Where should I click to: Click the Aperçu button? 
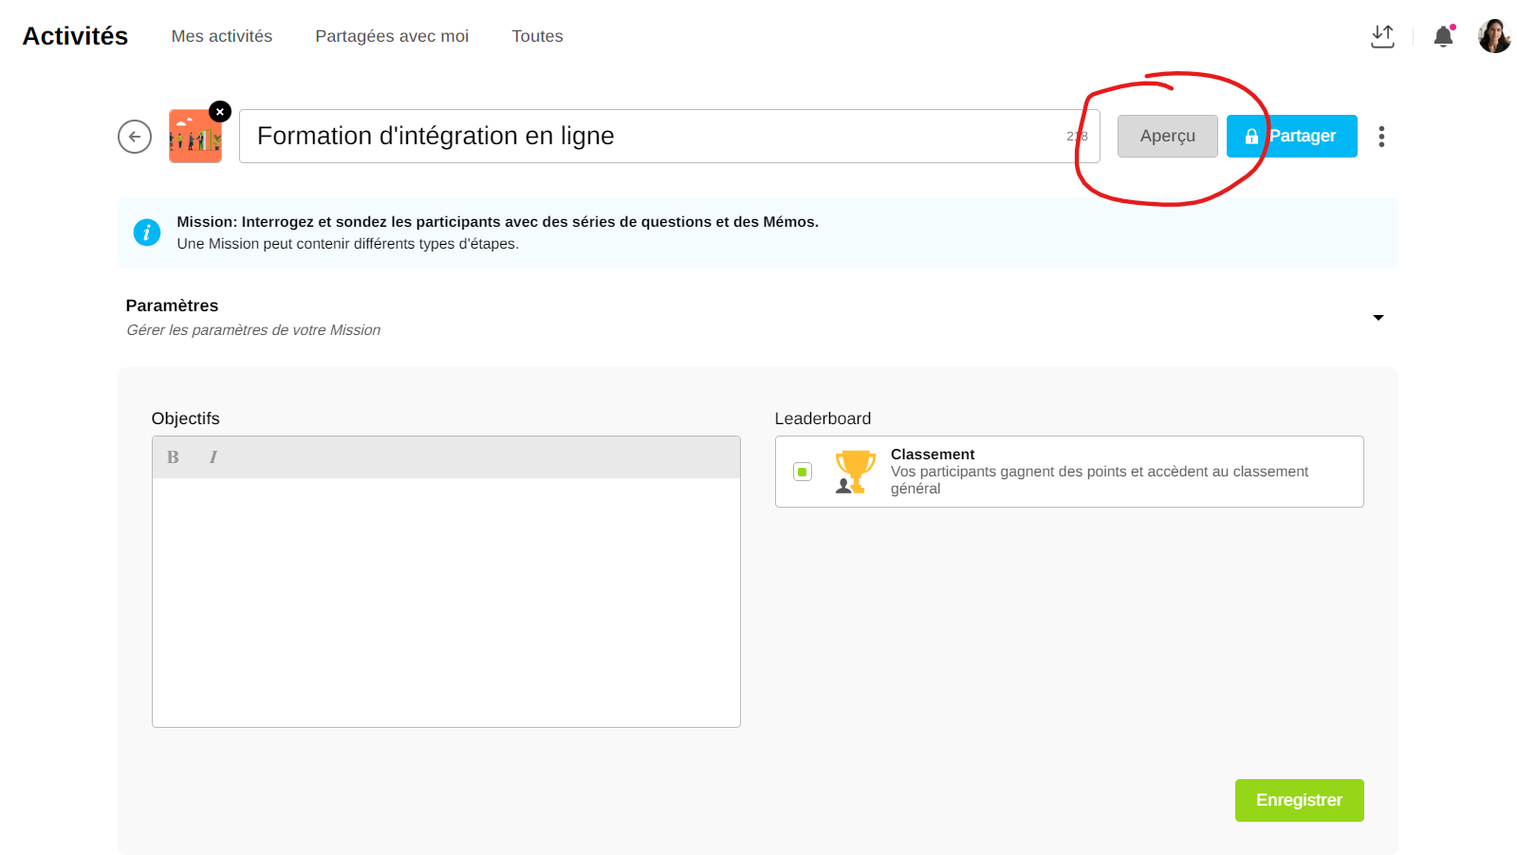1167,137
